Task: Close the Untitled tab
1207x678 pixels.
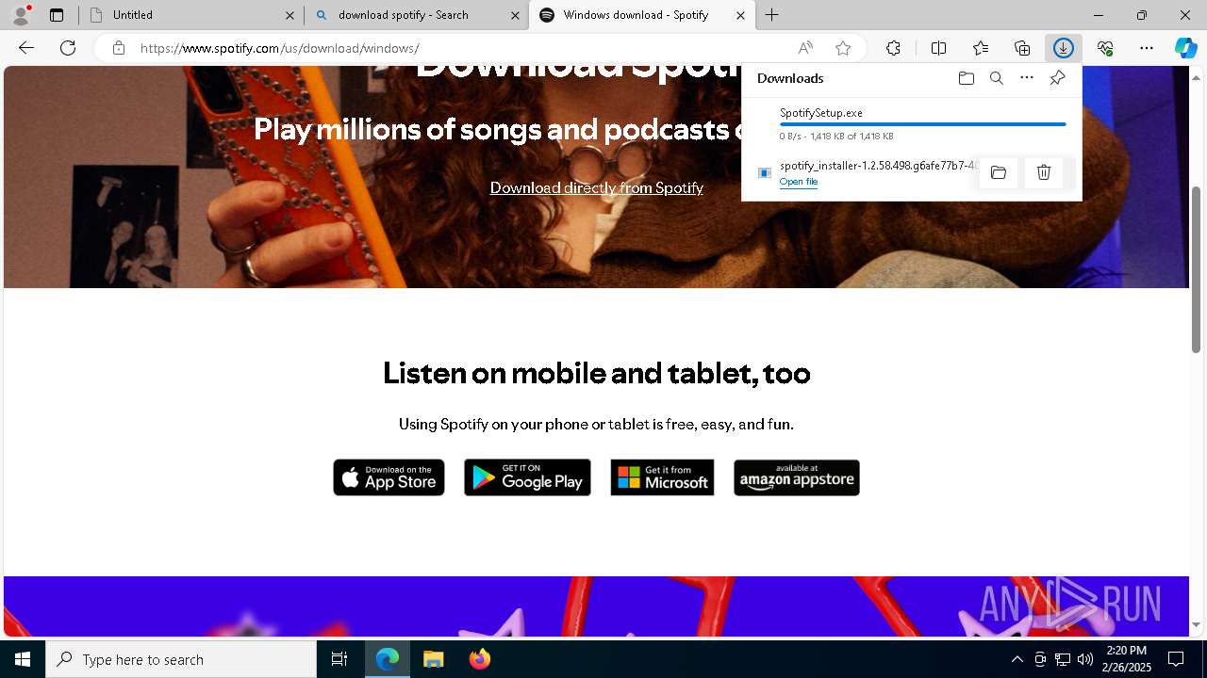Action: click(289, 15)
